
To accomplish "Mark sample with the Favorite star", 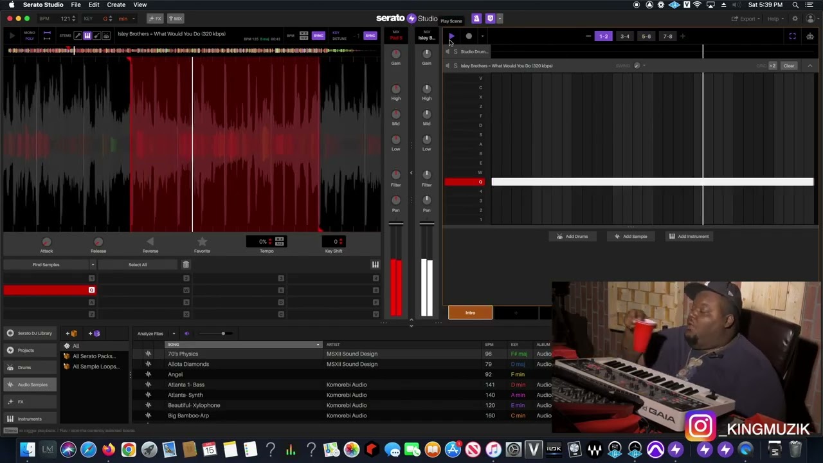I will click(x=202, y=241).
